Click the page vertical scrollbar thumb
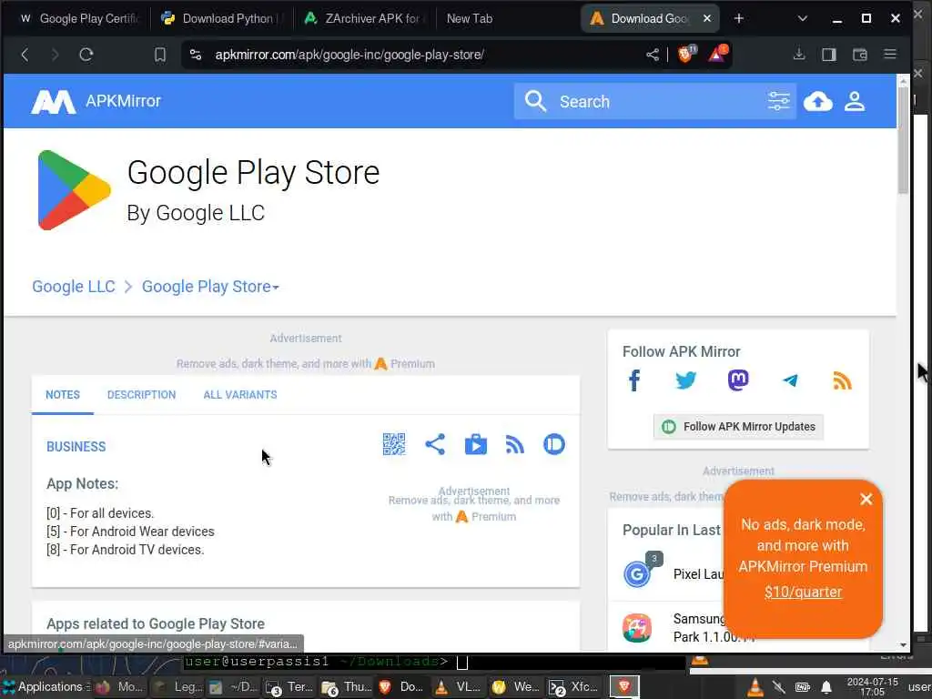Image resolution: width=932 pixels, height=699 pixels. (903, 140)
